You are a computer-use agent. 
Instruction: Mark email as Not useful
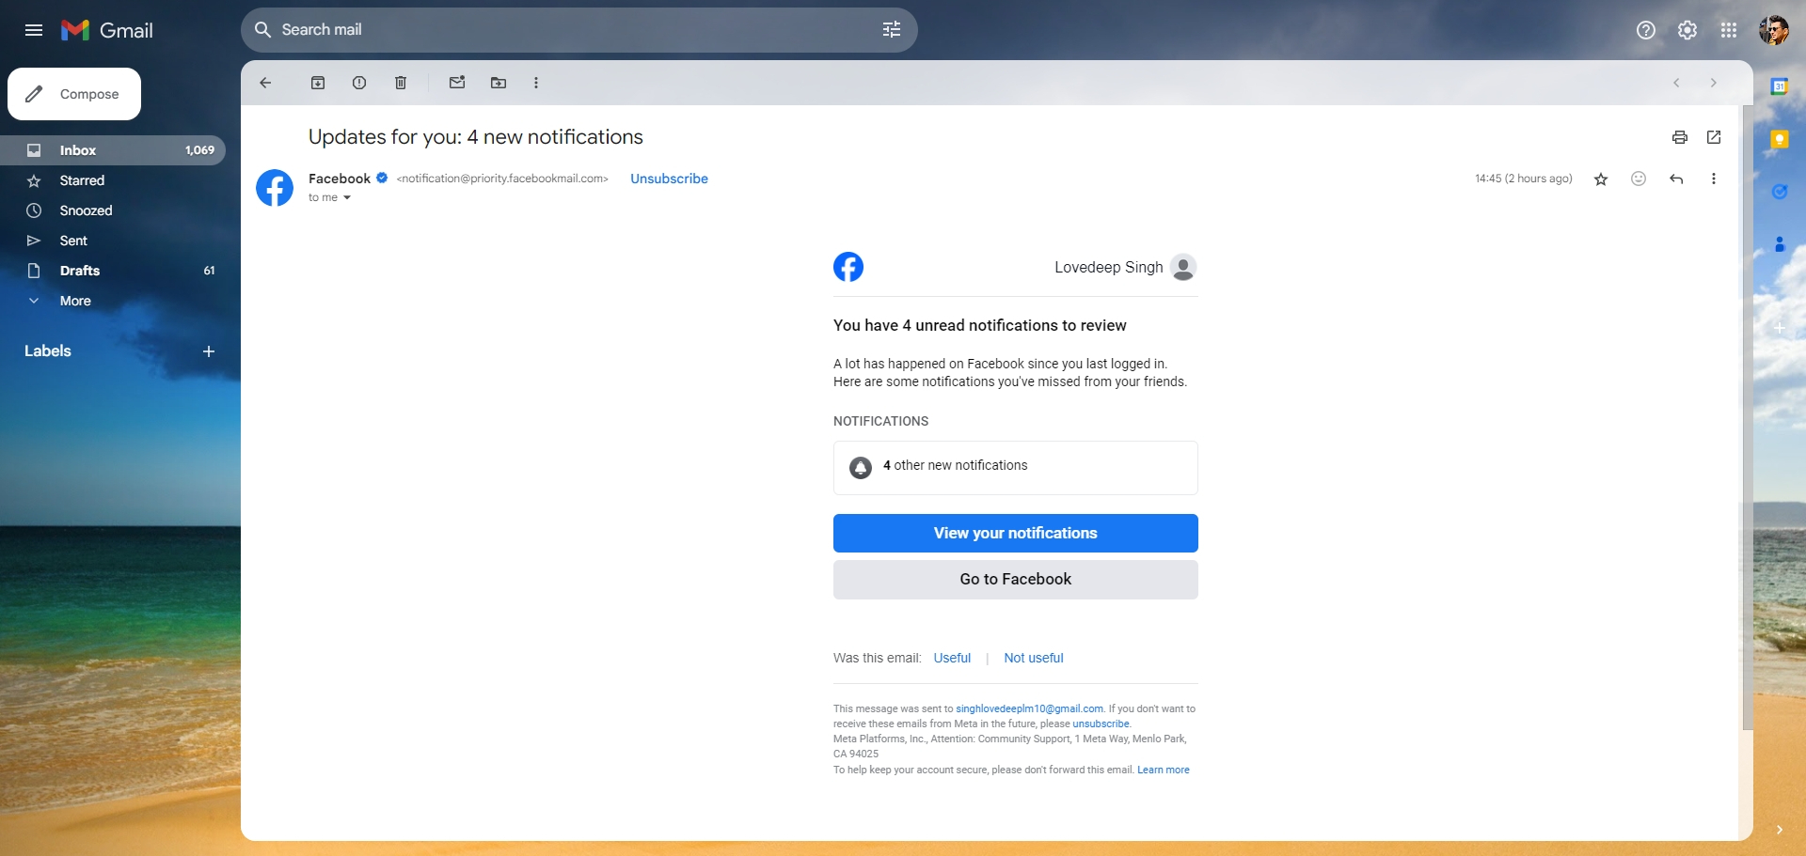(x=1034, y=658)
